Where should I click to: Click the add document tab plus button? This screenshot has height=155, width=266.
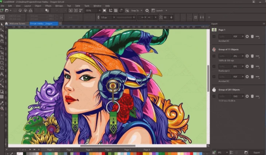(60, 24)
